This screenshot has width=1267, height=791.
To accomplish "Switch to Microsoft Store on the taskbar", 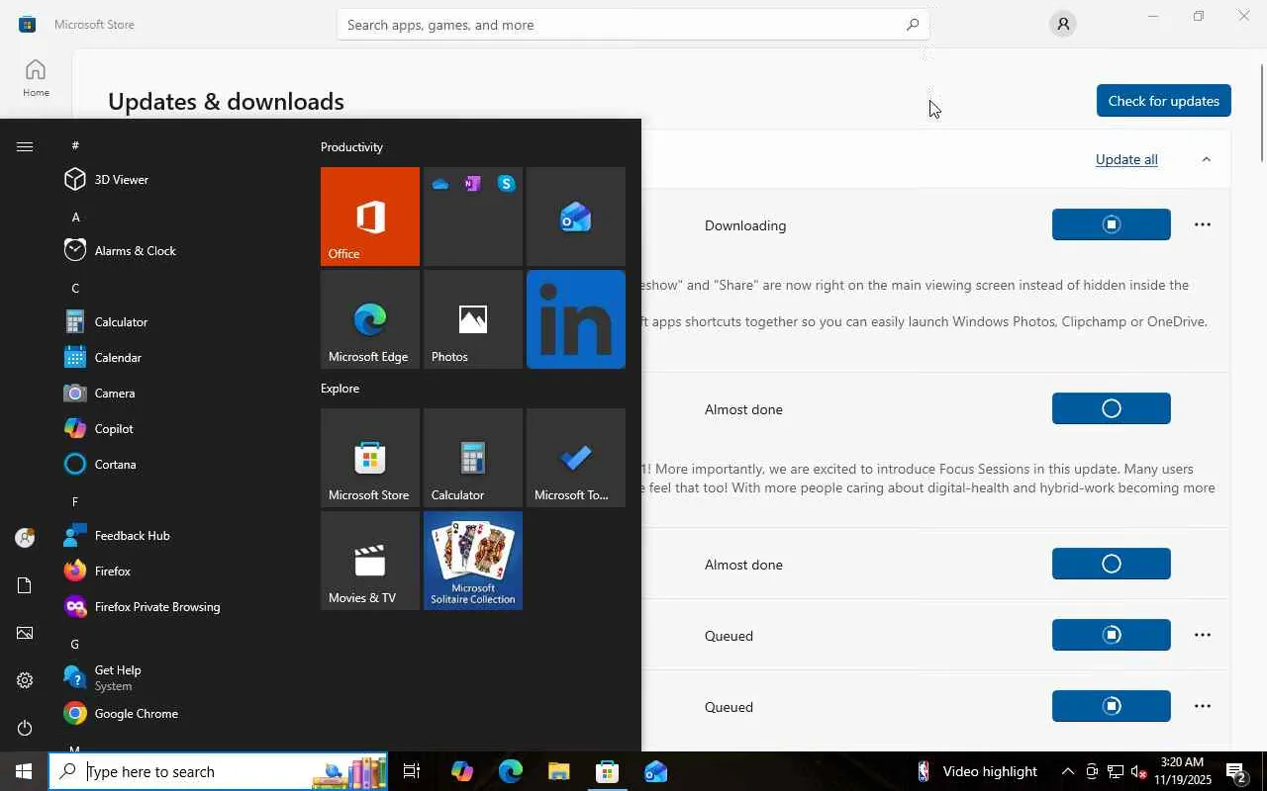I will (x=608, y=771).
